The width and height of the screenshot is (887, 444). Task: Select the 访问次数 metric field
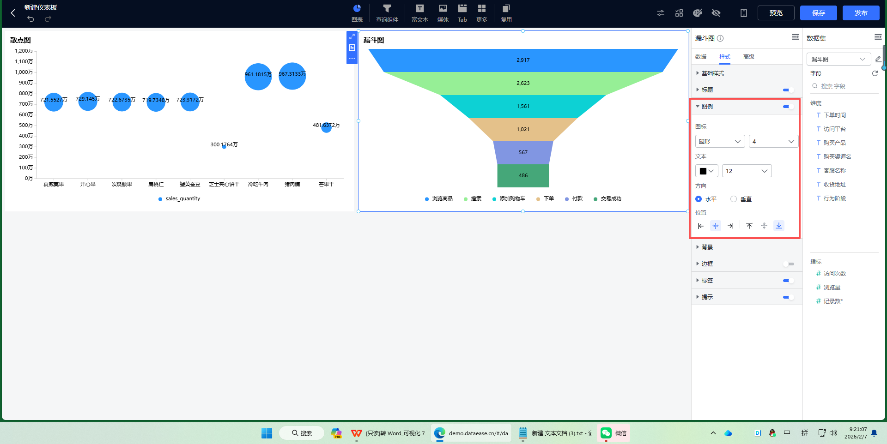point(835,273)
